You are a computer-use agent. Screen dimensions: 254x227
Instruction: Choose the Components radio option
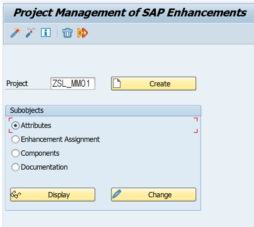[15, 153]
